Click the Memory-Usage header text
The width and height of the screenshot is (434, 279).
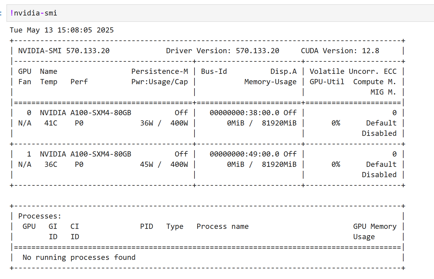point(271,82)
